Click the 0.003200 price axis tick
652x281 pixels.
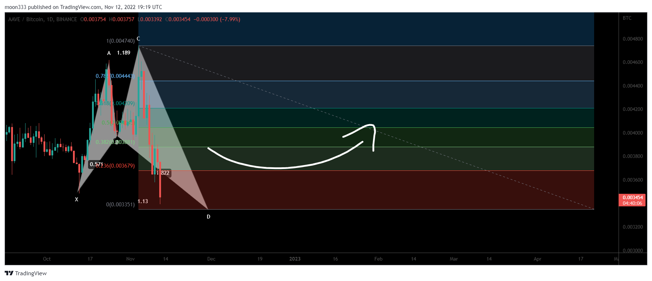click(633, 227)
